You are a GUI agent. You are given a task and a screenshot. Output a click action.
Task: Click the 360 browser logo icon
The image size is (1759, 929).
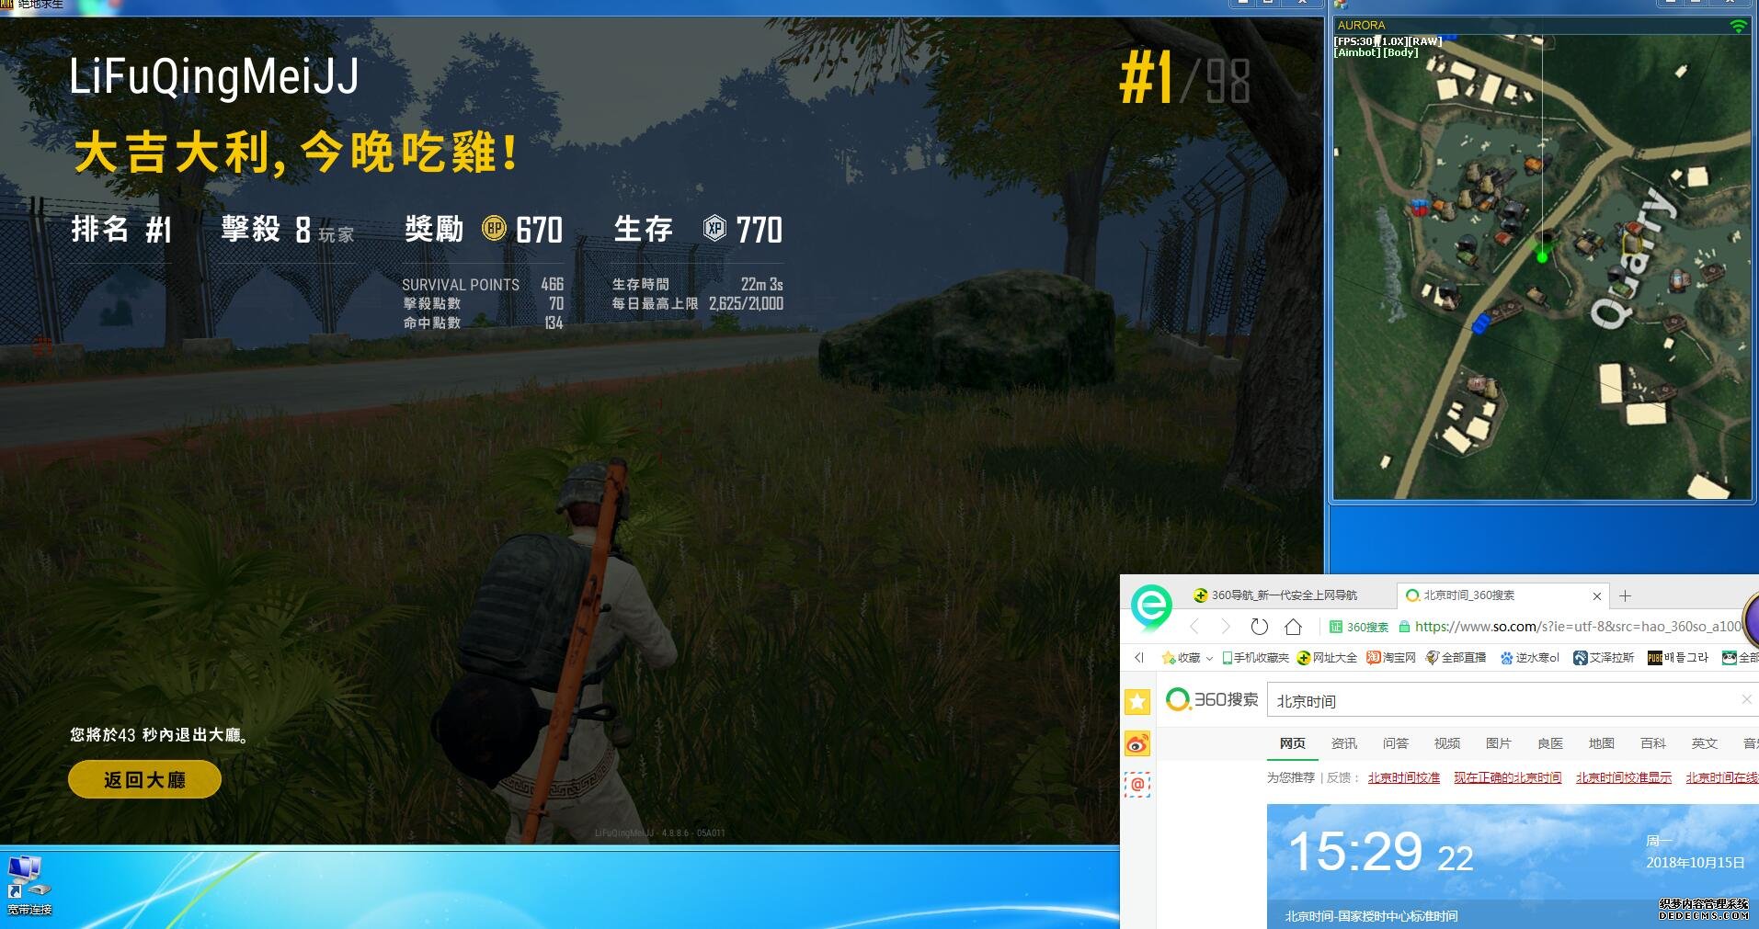click(x=1150, y=607)
